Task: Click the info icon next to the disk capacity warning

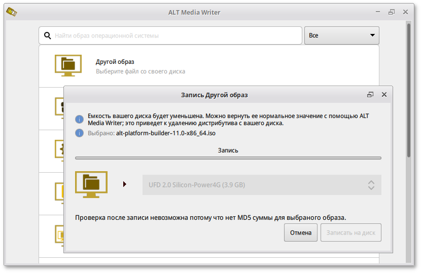Action: tap(79, 120)
